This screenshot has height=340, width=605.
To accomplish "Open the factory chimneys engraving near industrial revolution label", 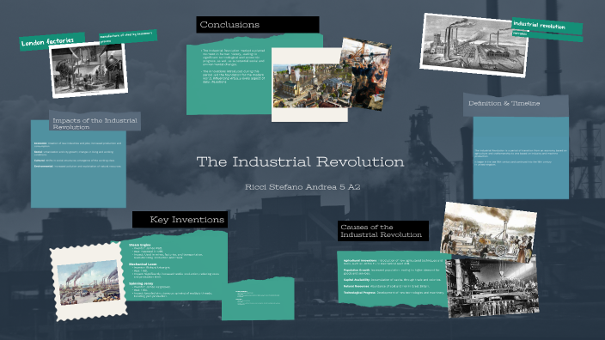I will [474, 46].
